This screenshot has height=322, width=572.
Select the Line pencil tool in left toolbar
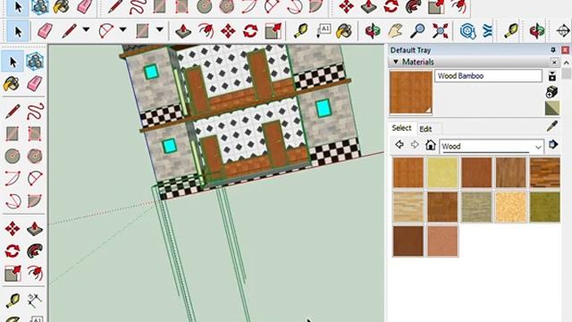13,111
